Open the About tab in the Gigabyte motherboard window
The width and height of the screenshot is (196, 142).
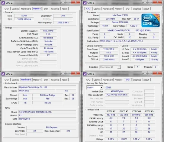click(64, 80)
